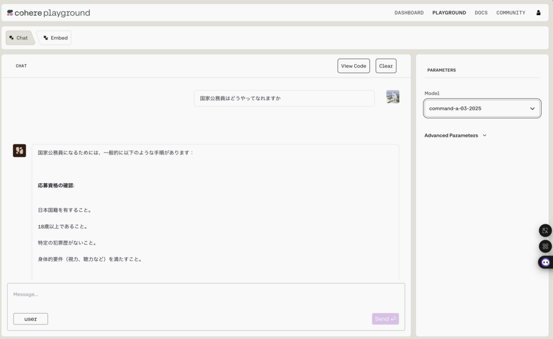This screenshot has width=553, height=339.
Task: Focus the Message input field
Action: coord(205,295)
